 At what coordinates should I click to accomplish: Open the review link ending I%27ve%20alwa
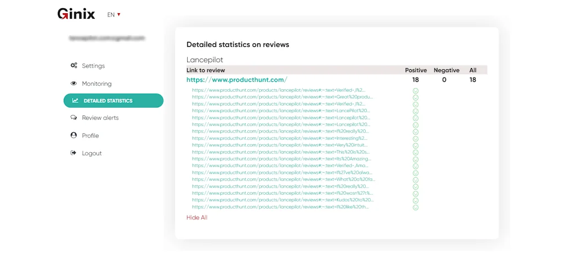(282, 173)
